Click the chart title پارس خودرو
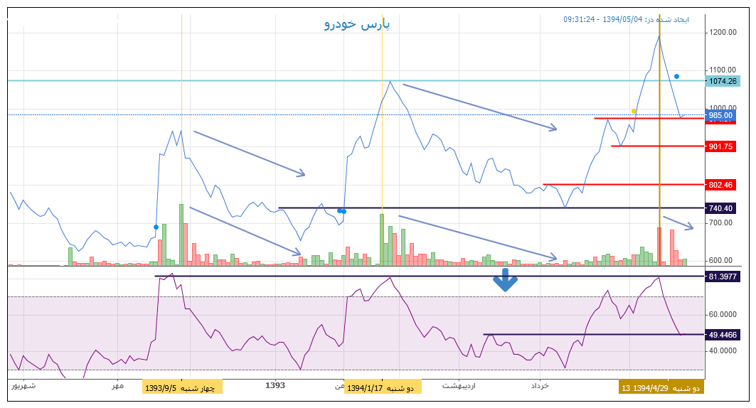 click(x=357, y=24)
